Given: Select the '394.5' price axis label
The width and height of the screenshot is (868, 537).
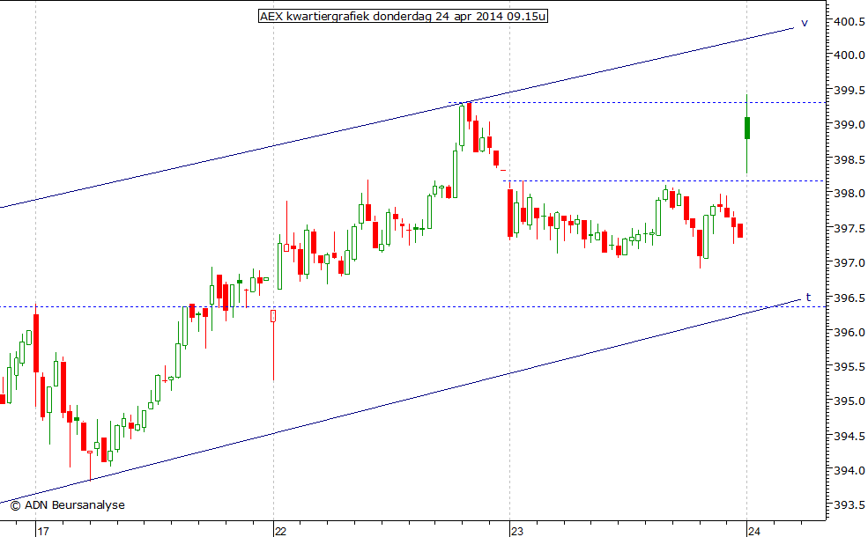Looking at the screenshot, I should (x=849, y=437).
